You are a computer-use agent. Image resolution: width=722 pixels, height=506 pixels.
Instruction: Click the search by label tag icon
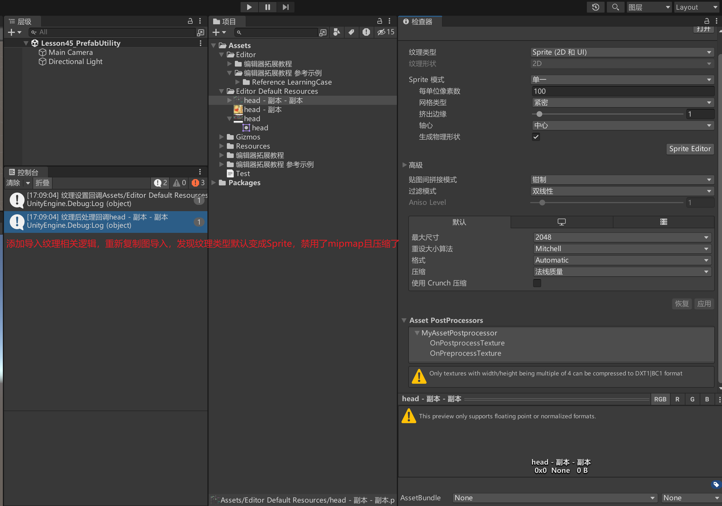pos(351,32)
